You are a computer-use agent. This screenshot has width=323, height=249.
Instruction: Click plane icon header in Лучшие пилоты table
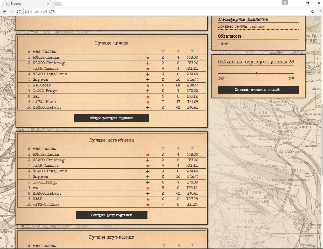(x=163, y=51)
